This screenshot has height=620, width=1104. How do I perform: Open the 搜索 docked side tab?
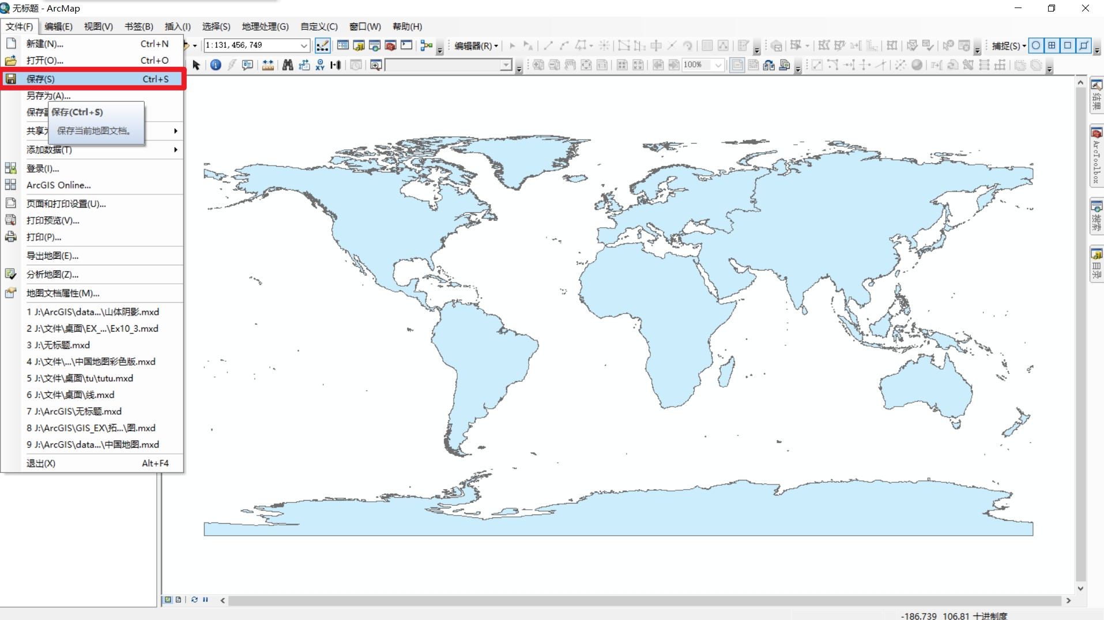click(1097, 216)
